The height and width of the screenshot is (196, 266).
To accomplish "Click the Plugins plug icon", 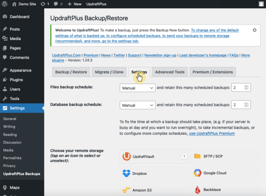I will point(5,80).
